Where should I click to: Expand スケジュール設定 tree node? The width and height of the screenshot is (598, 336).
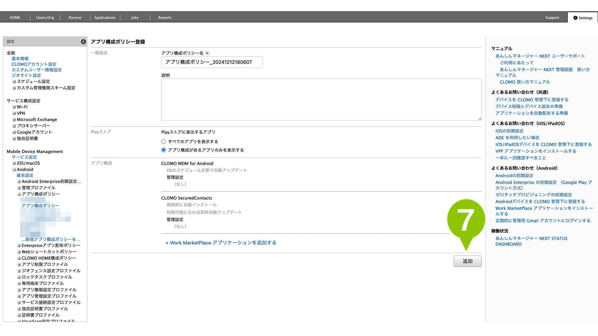(x=14, y=82)
